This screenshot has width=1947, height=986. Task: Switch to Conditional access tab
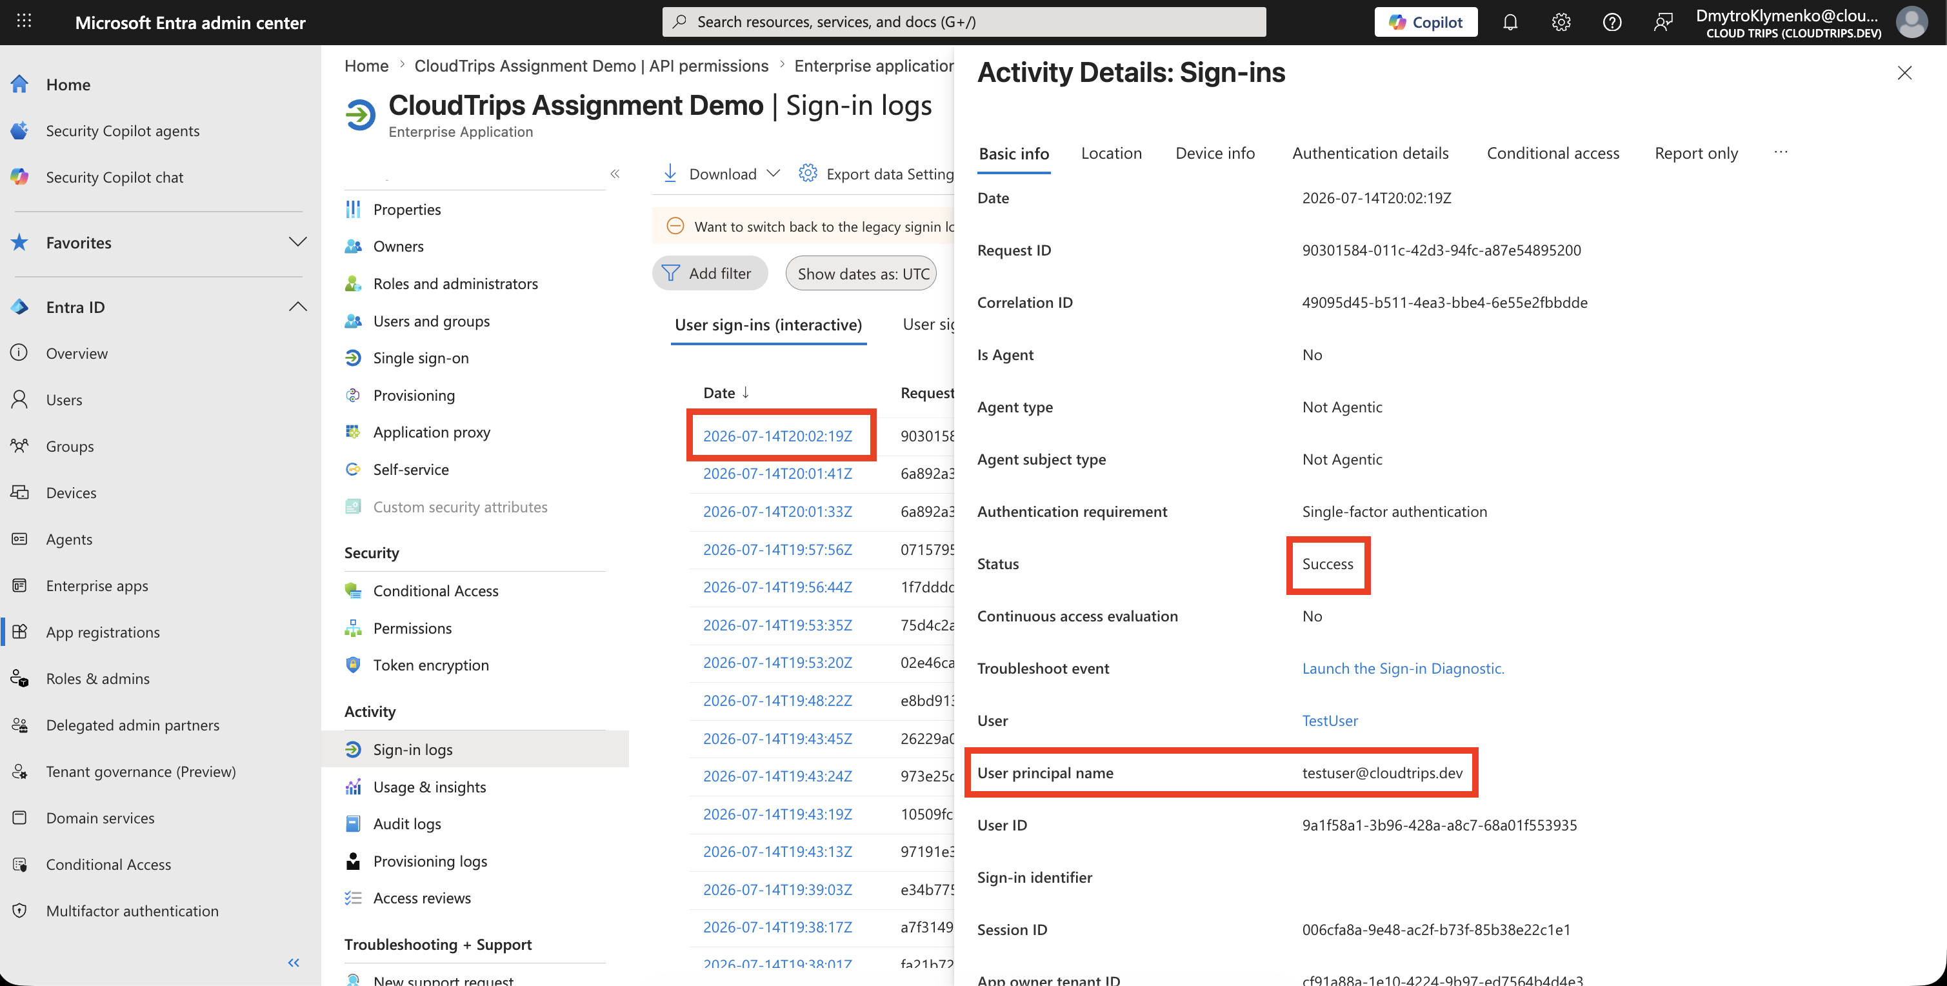pos(1552,154)
